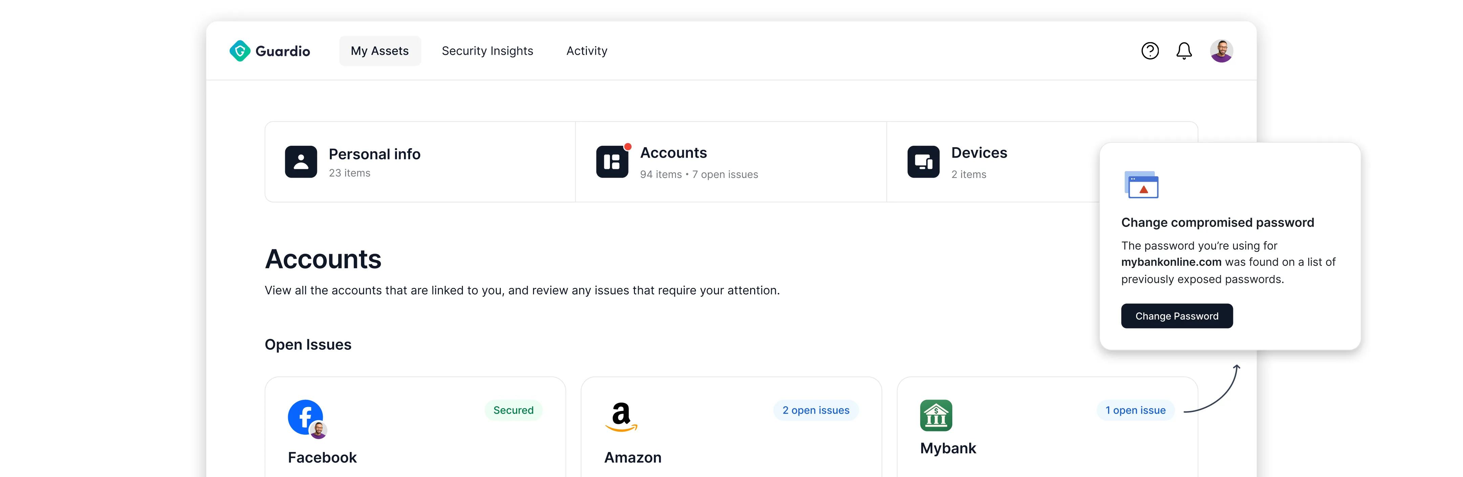Switch to Security Insights tab
The image size is (1463, 477).
pyautogui.click(x=487, y=51)
